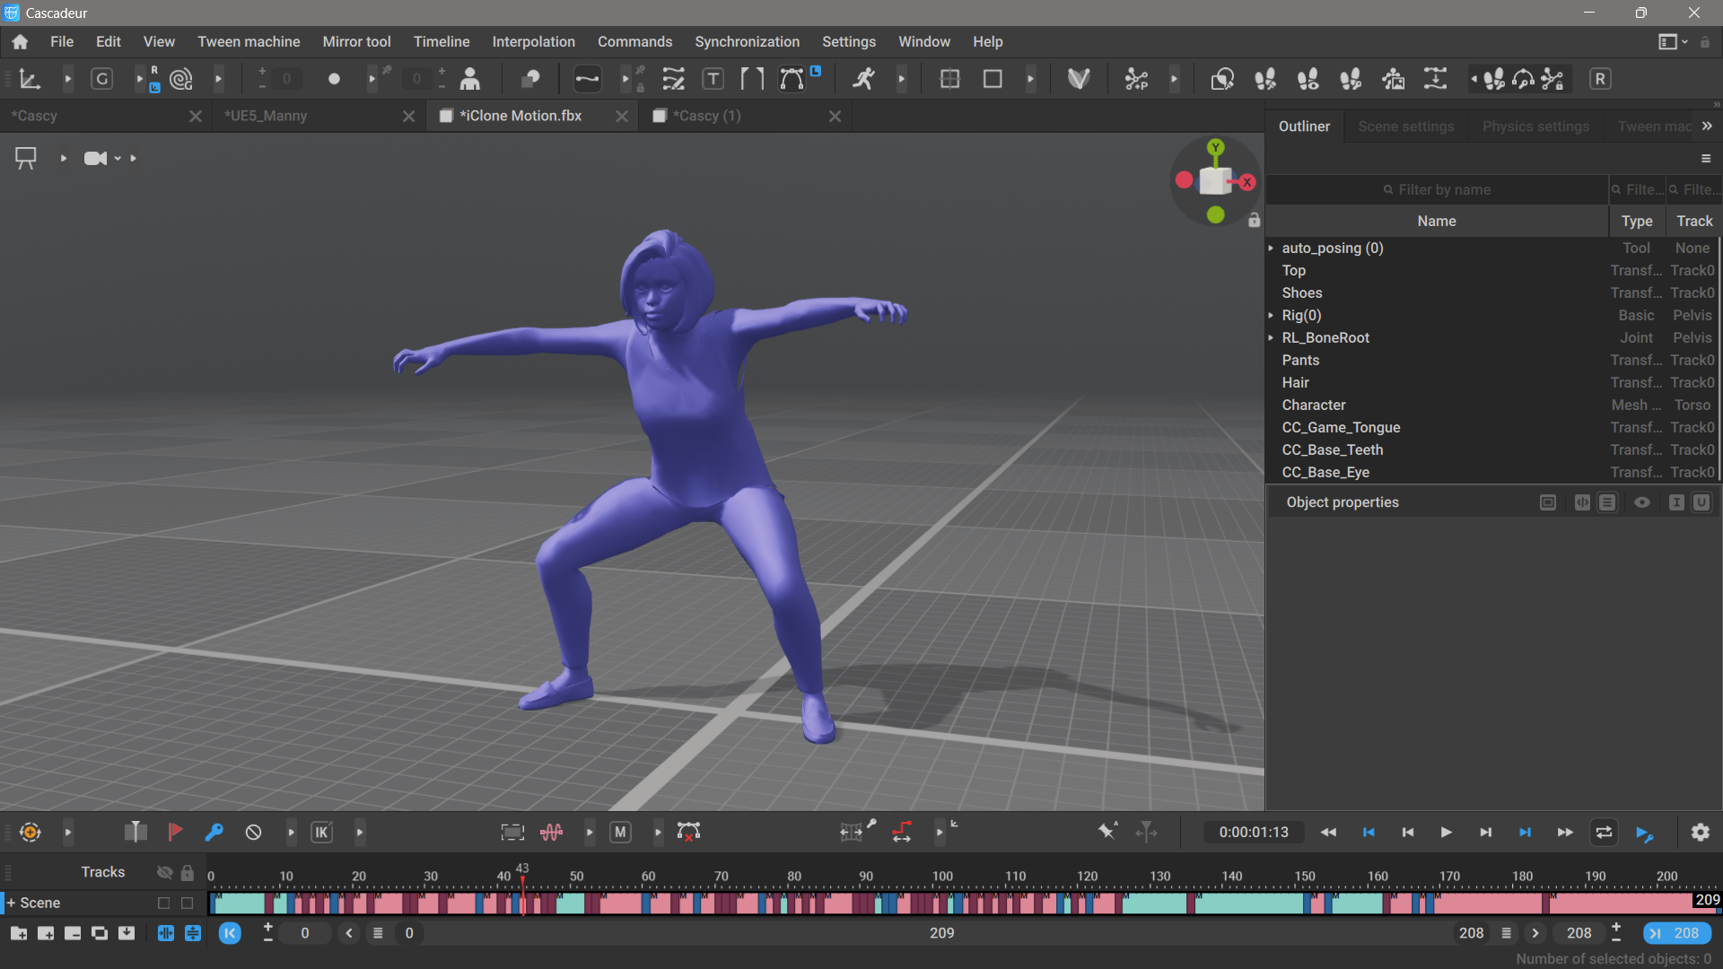Toggle the first Scene track checkbox
The height and width of the screenshot is (969, 1723).
pyautogui.click(x=163, y=904)
